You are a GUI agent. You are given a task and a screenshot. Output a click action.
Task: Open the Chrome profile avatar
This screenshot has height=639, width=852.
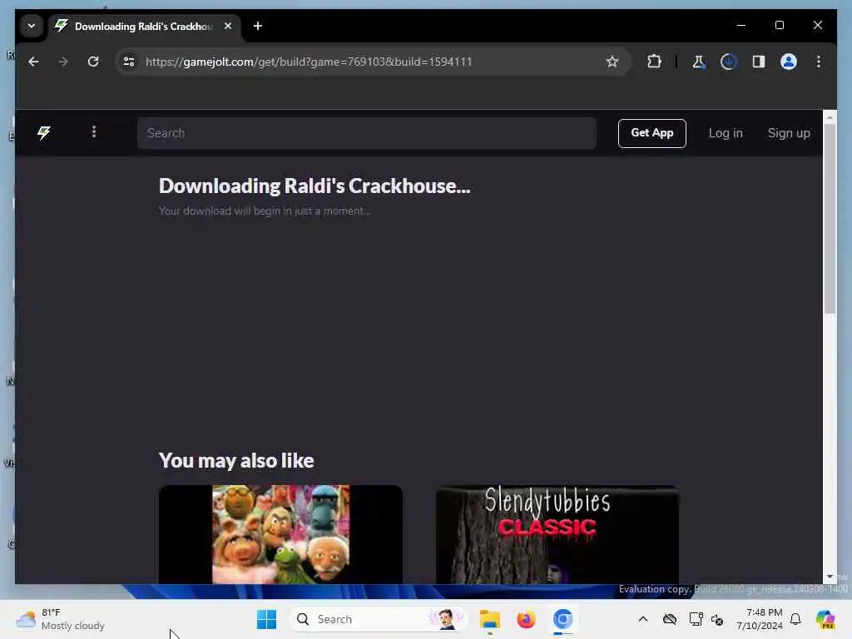pyautogui.click(x=789, y=62)
